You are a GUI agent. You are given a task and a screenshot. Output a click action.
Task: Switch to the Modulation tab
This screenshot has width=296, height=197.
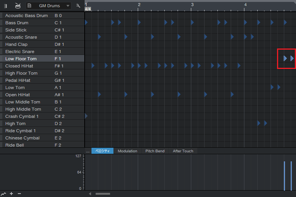[x=127, y=151]
